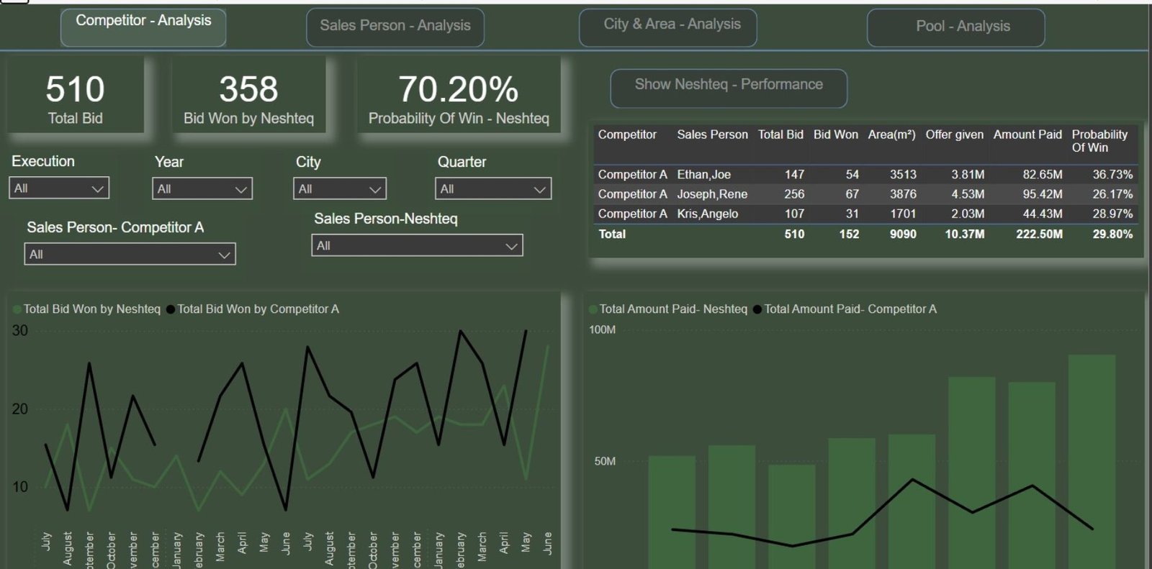
Task: Click the 147 total bid value
Action: [x=794, y=174]
